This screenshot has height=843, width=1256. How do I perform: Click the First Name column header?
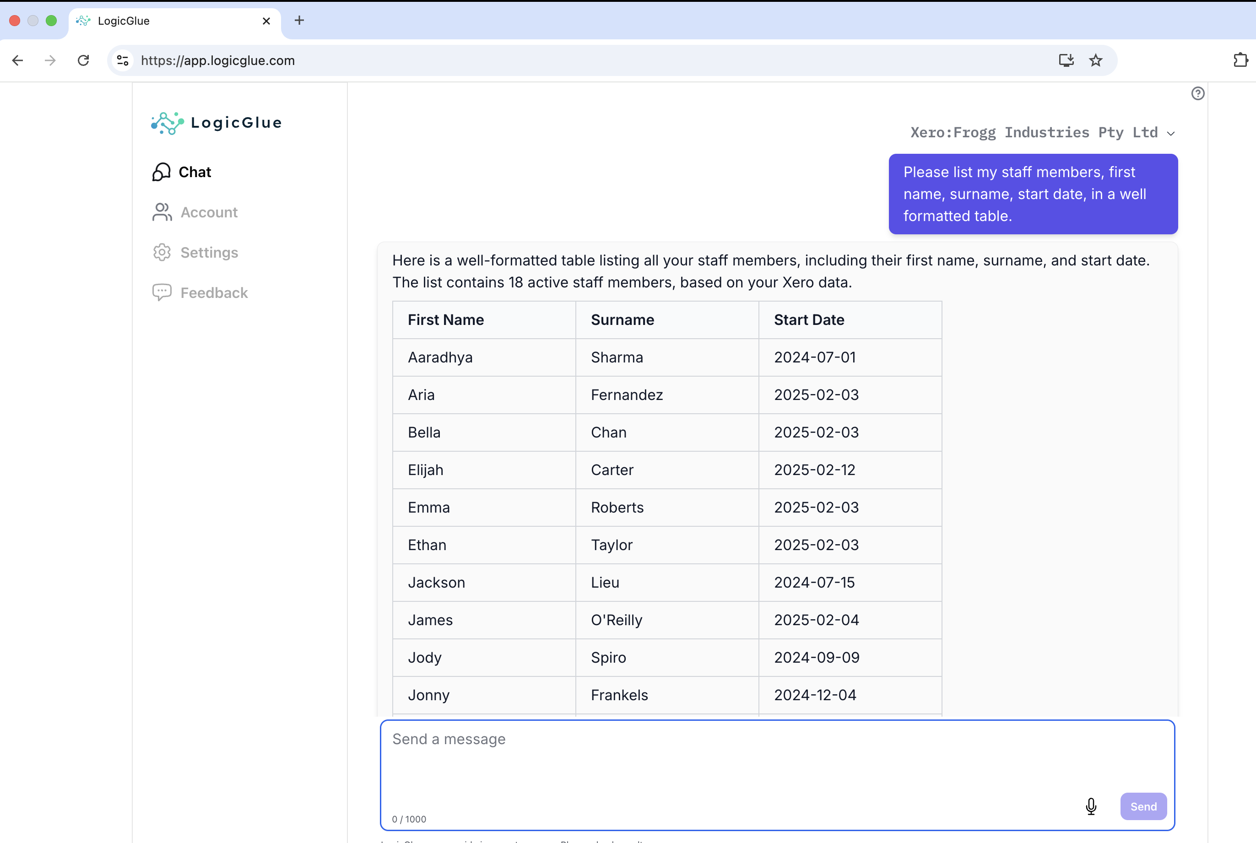[484, 320]
